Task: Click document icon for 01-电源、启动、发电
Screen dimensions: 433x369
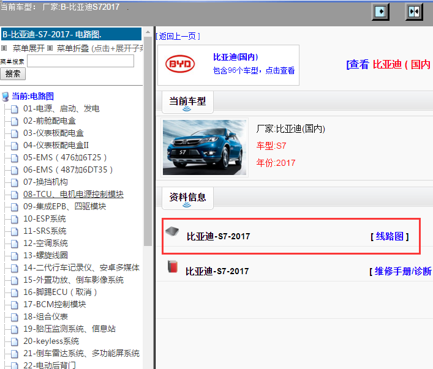Action: (x=15, y=109)
